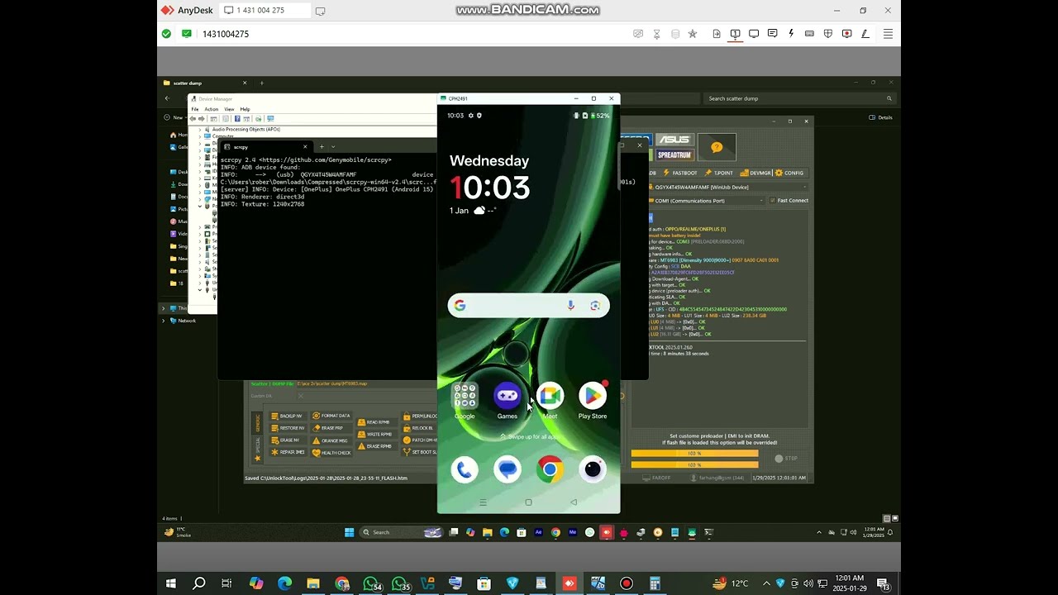
Task: Open the local Windows Start menu
Action: 170,583
